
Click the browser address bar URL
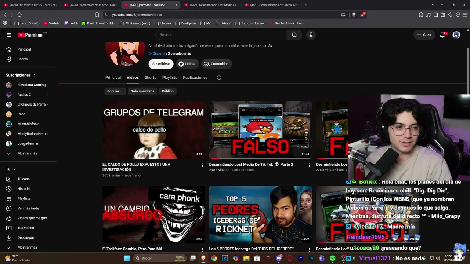pyautogui.click(x=137, y=15)
